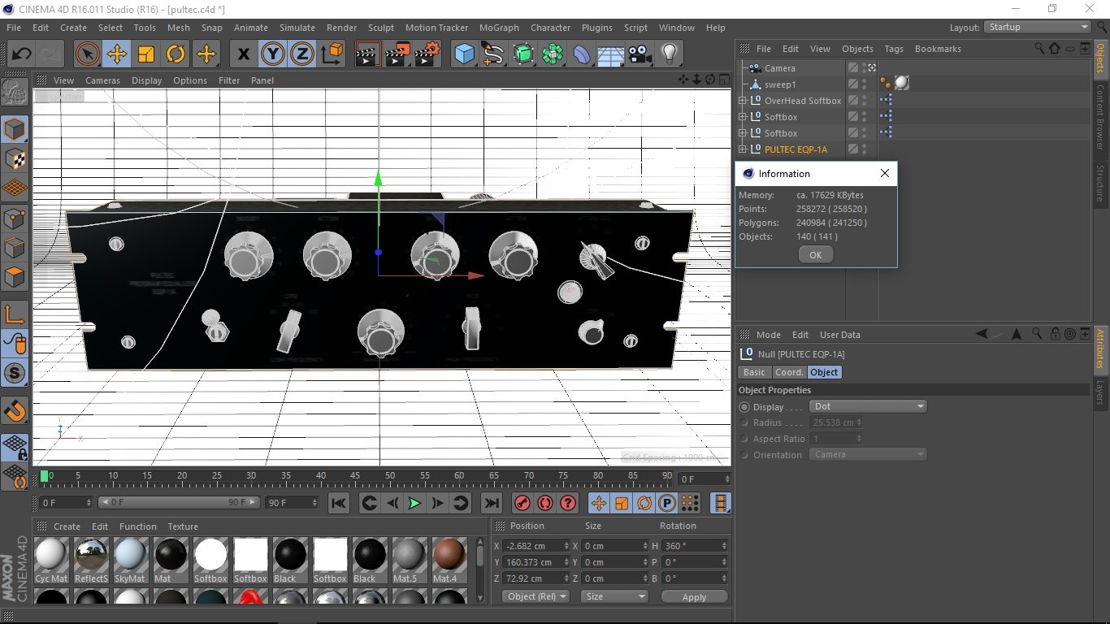Open the Array modeling objects icon

pyautogui.click(x=553, y=54)
